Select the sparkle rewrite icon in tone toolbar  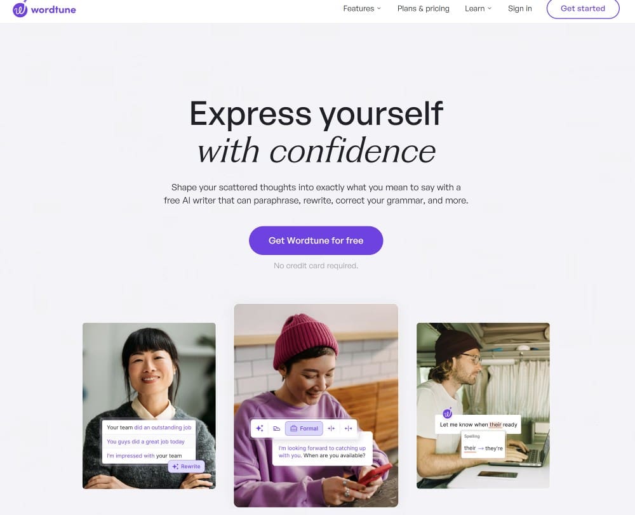coord(260,428)
